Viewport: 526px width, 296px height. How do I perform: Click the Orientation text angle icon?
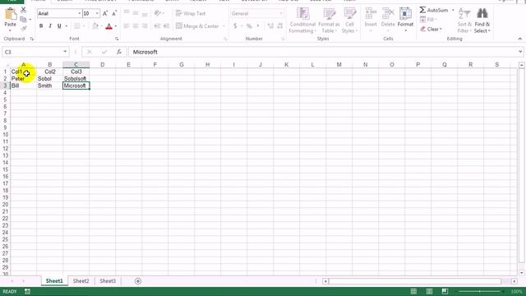coord(157,13)
